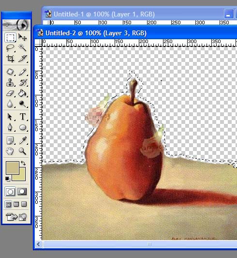
Task: Set Standard Screen Mode
Action: pyautogui.click(x=8, y=204)
